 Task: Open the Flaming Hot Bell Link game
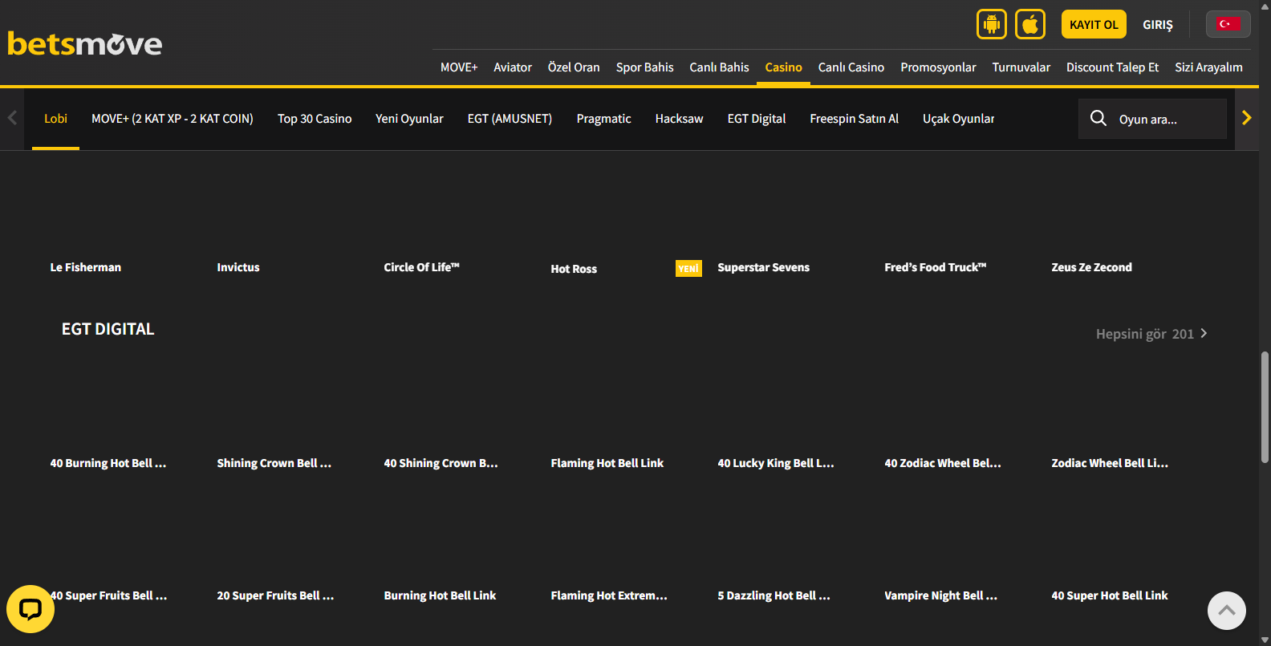pos(607,463)
